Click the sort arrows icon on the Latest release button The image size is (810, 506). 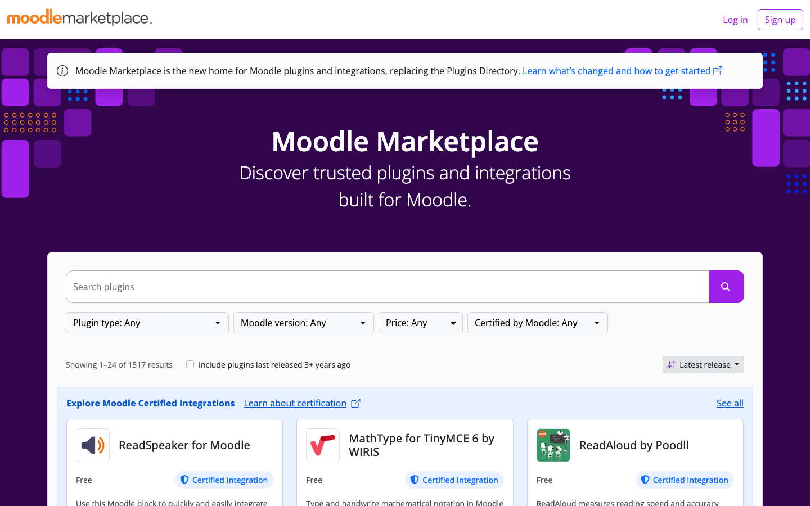click(x=671, y=364)
